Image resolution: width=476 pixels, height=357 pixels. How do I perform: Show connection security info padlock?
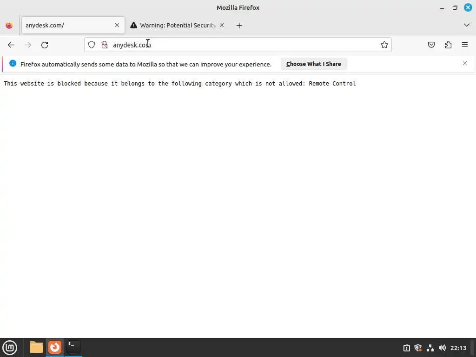point(105,45)
